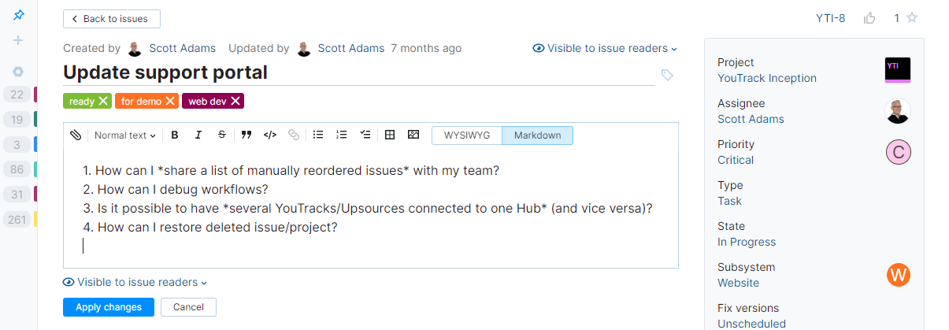949x330 pixels.
Task: Click the green sidebar color marker
Action: click(x=36, y=120)
